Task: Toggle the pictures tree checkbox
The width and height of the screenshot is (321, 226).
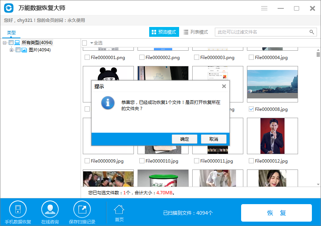Action: (x=18, y=50)
